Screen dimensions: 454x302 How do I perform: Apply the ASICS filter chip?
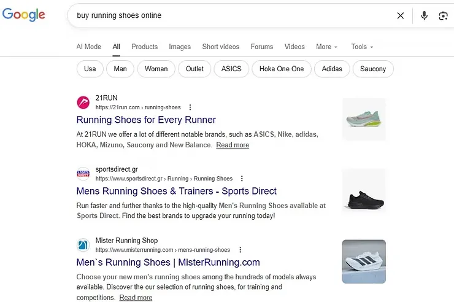(231, 69)
